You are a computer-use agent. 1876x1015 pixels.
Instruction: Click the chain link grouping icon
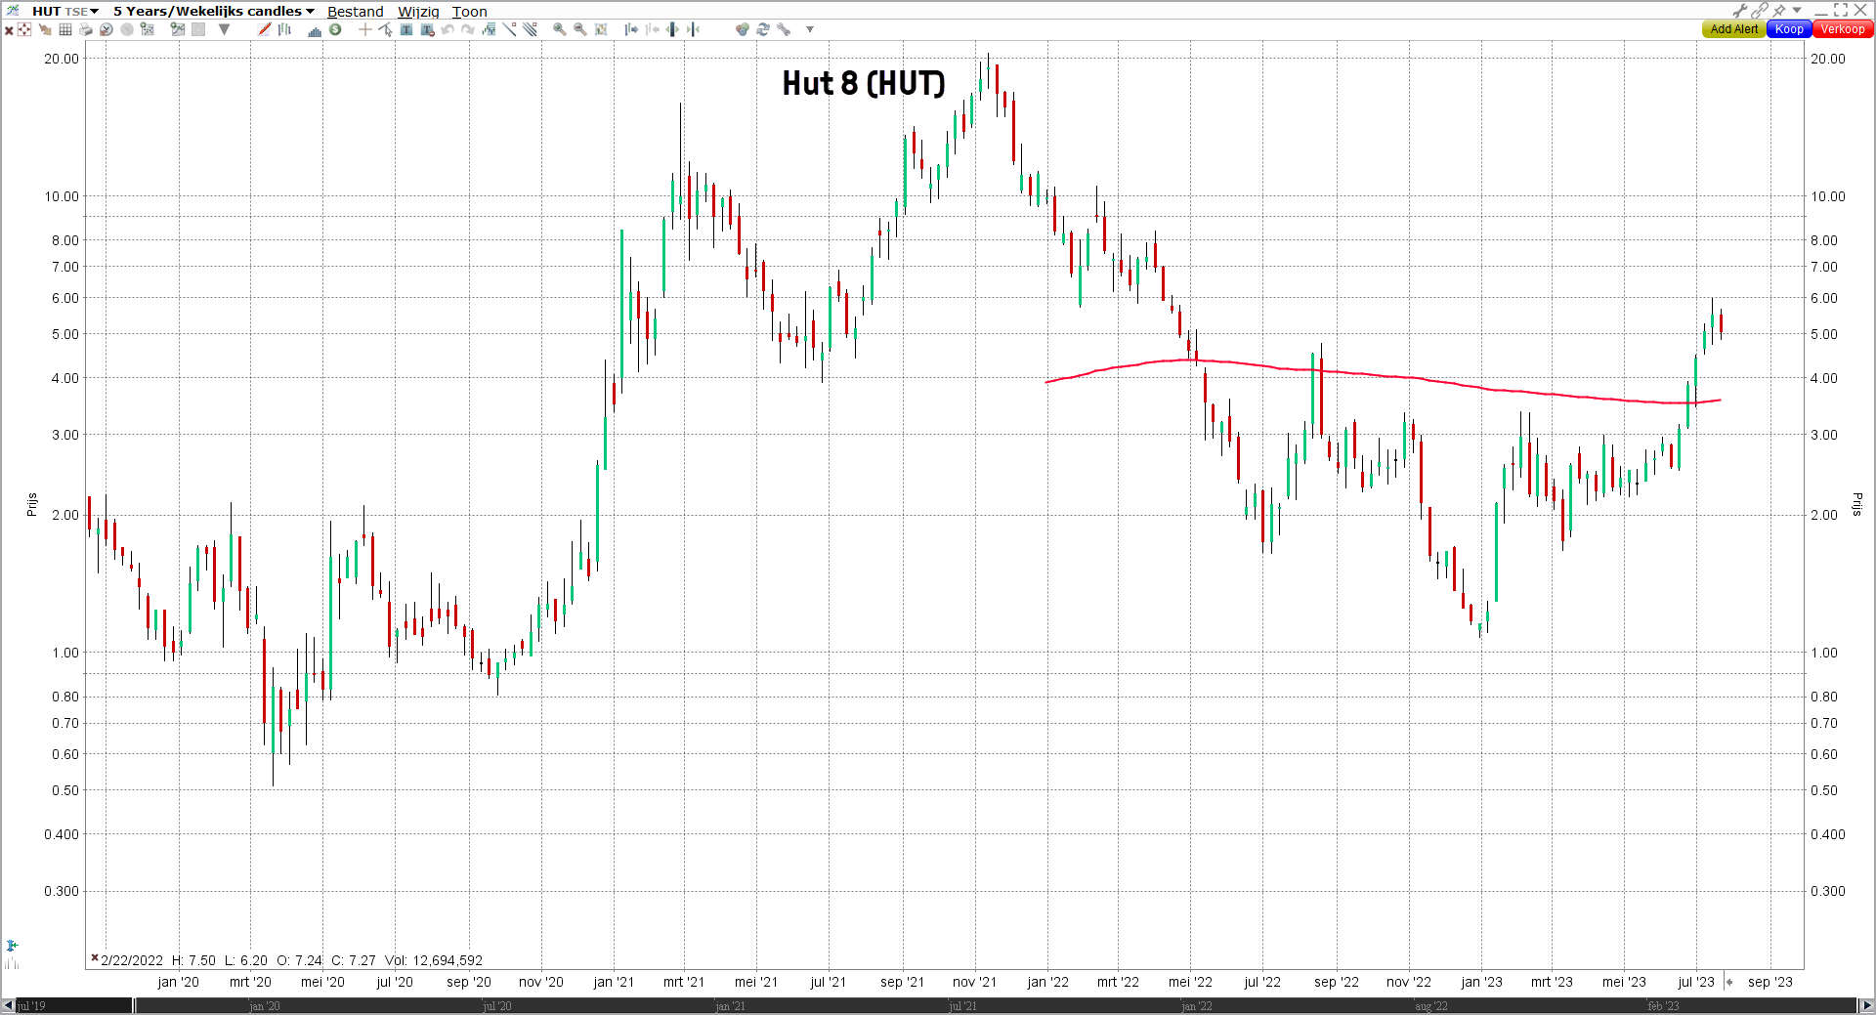click(1760, 10)
